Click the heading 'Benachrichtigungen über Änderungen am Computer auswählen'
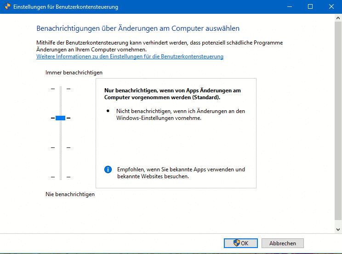The height and width of the screenshot is (254, 342). pyautogui.click(x=138, y=28)
